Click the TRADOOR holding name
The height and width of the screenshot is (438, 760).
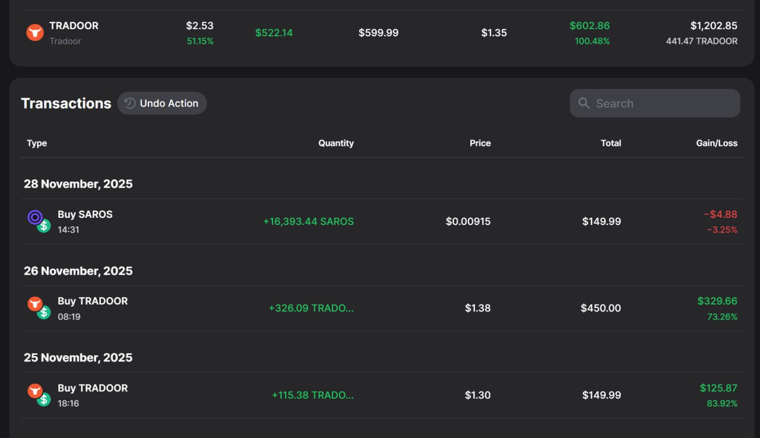click(x=74, y=26)
